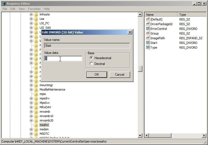Select the msahci folder icon
Image resolution: width=208 pixels, height=145 pixels.
[36, 125]
